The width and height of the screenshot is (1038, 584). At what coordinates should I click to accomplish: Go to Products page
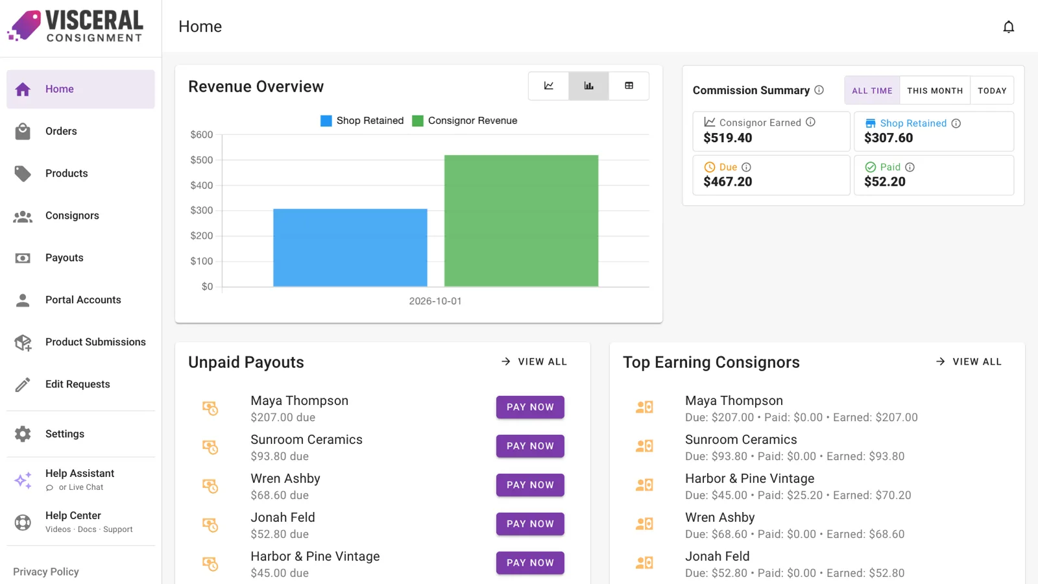80,173
